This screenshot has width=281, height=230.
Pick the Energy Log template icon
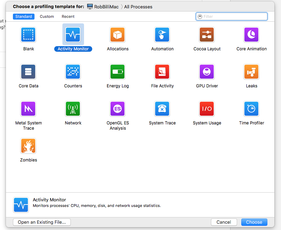click(x=117, y=72)
